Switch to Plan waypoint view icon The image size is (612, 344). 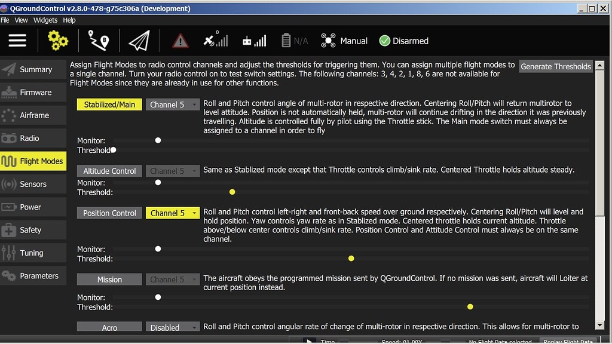99,41
